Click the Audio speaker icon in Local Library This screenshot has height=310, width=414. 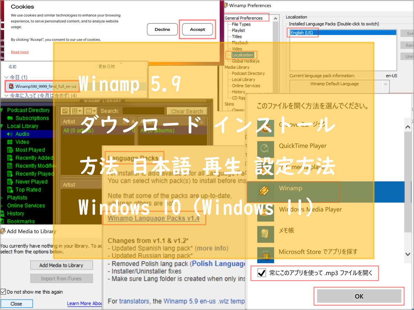pos(10,134)
